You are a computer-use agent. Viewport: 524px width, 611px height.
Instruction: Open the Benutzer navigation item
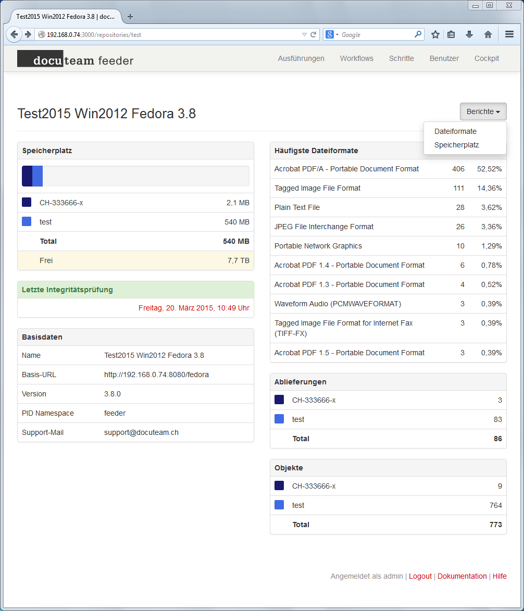444,58
